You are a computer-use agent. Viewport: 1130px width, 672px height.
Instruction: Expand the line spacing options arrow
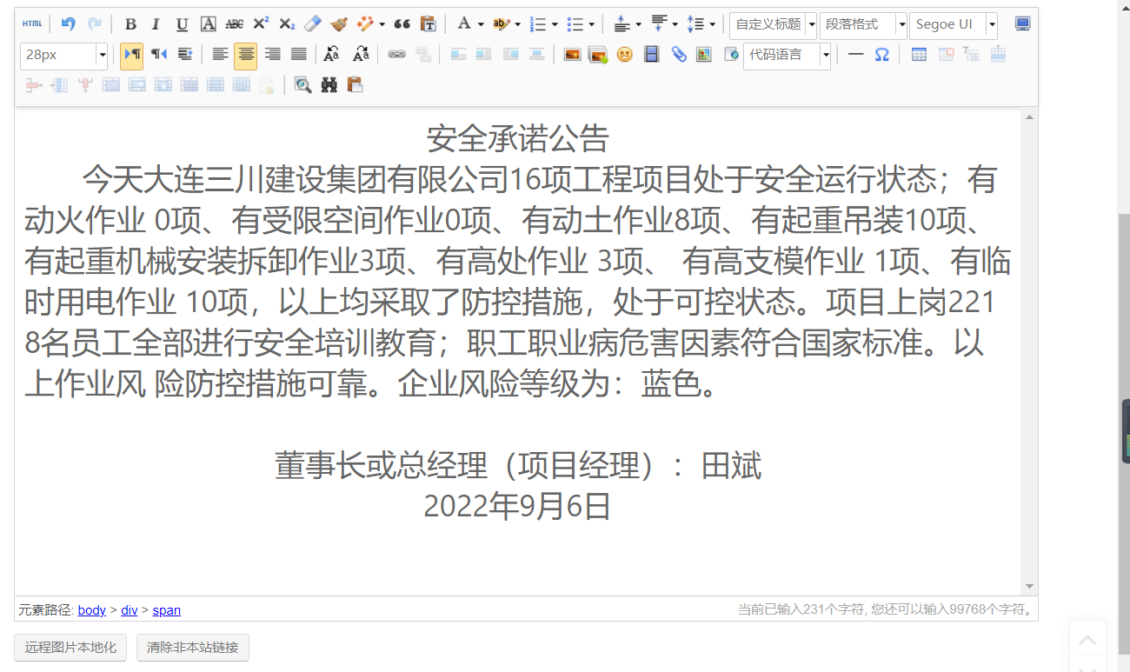713,24
